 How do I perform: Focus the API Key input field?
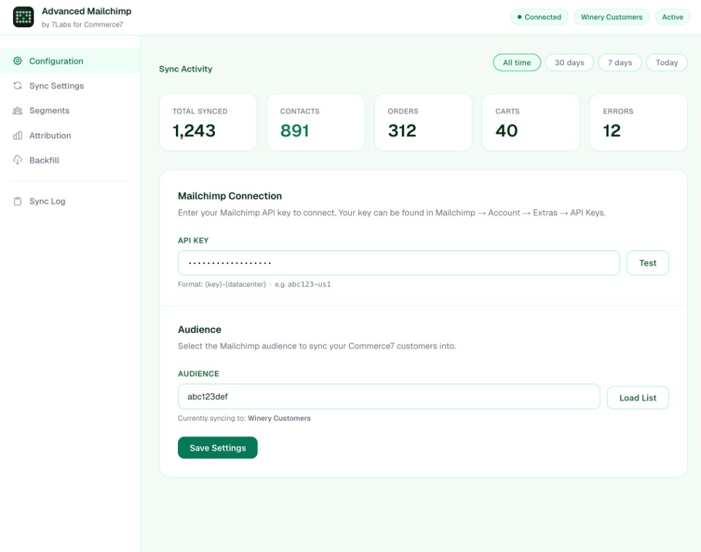coord(399,263)
